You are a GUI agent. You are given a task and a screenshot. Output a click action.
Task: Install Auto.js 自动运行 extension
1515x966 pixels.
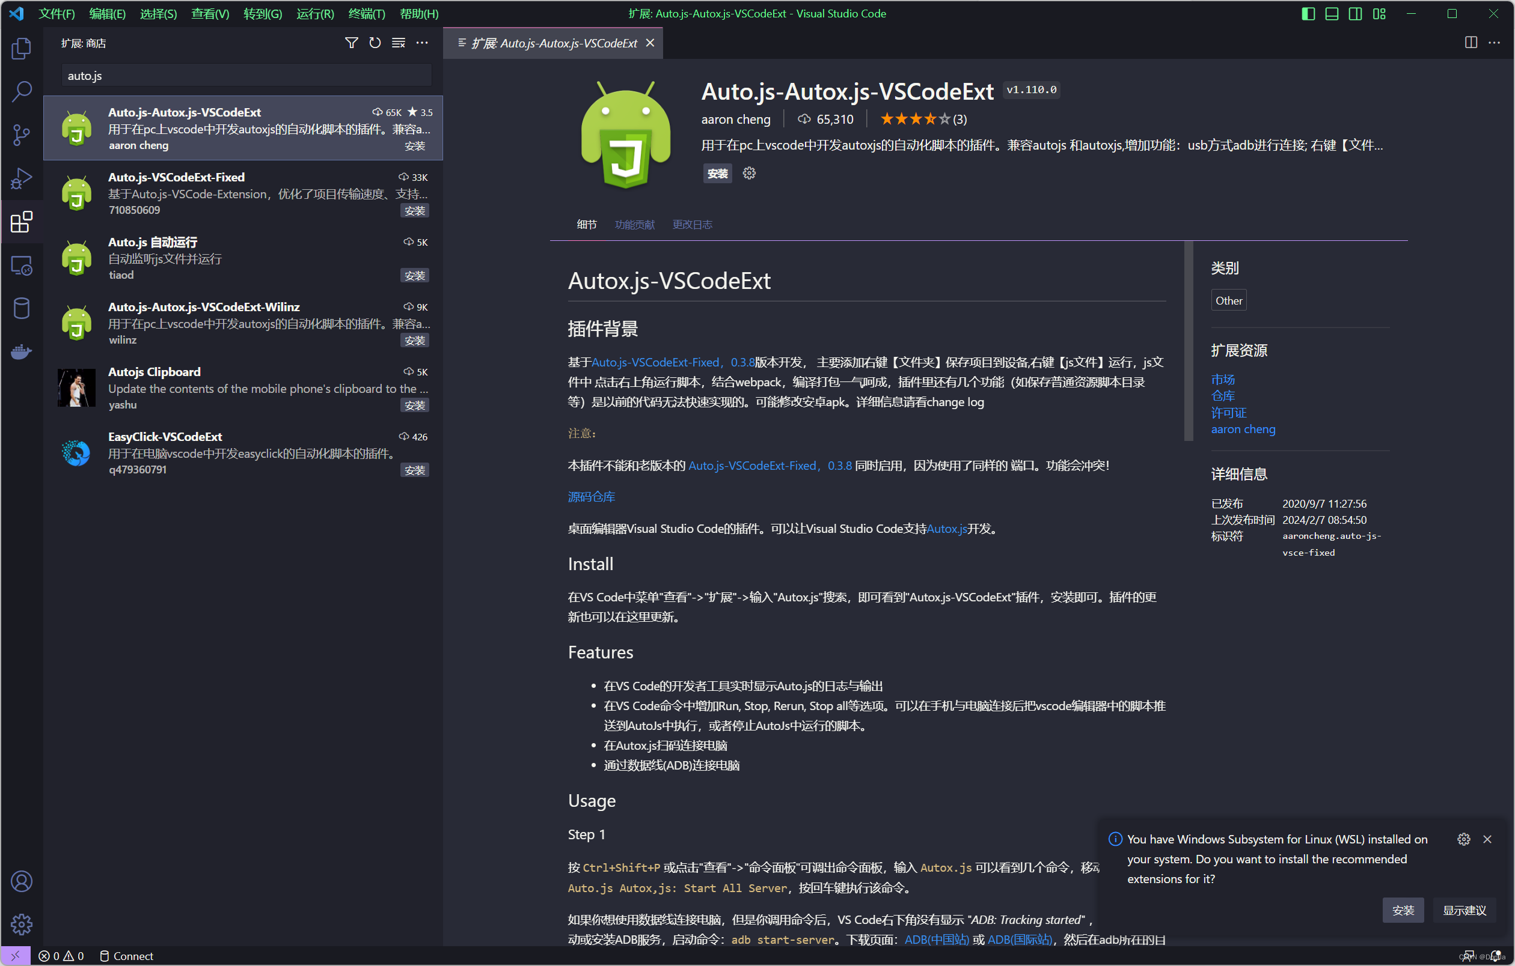coord(415,275)
